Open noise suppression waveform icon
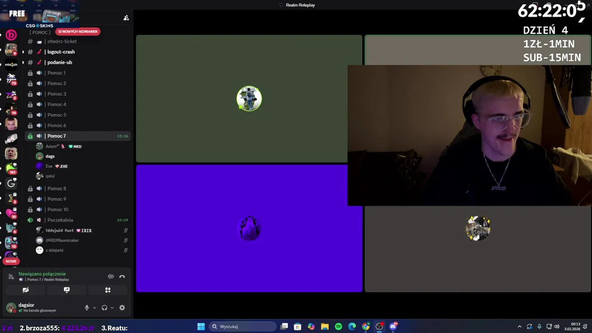592x333 pixels. click(x=111, y=277)
